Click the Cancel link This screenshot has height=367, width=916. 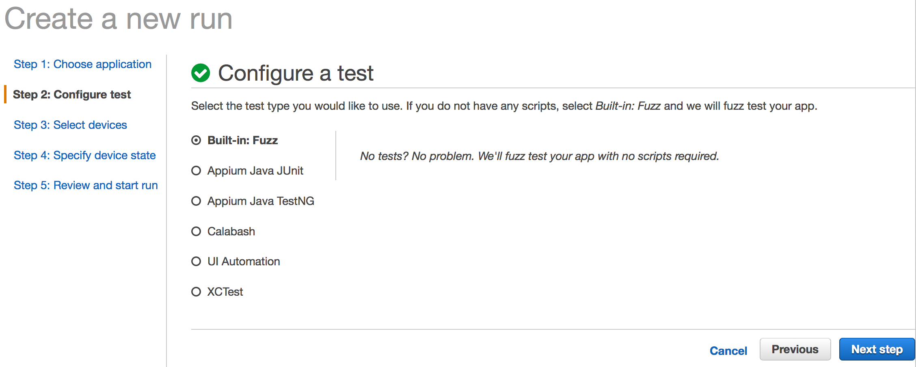(x=728, y=351)
